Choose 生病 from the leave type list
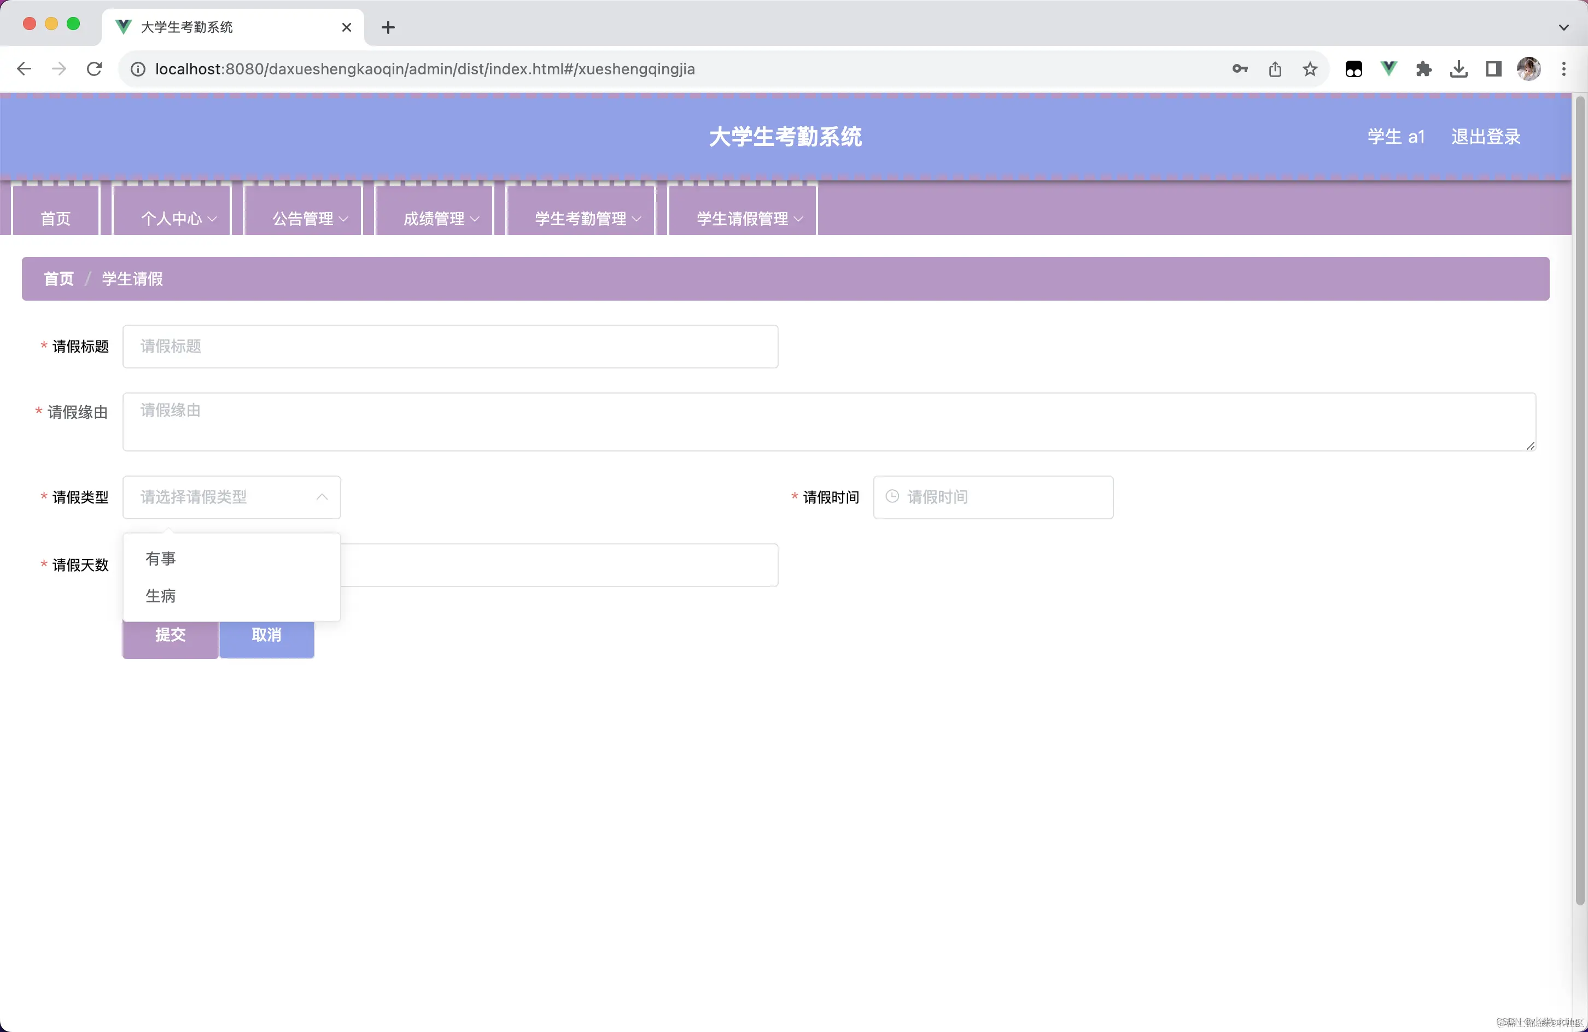This screenshot has height=1032, width=1588. click(161, 596)
